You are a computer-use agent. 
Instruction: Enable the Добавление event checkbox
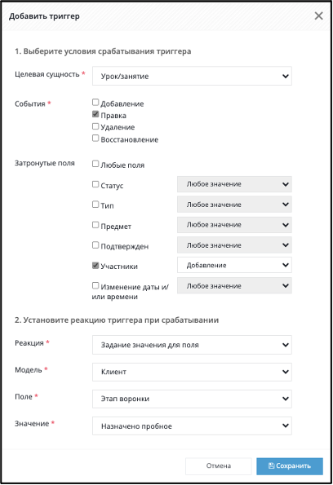[95, 102]
